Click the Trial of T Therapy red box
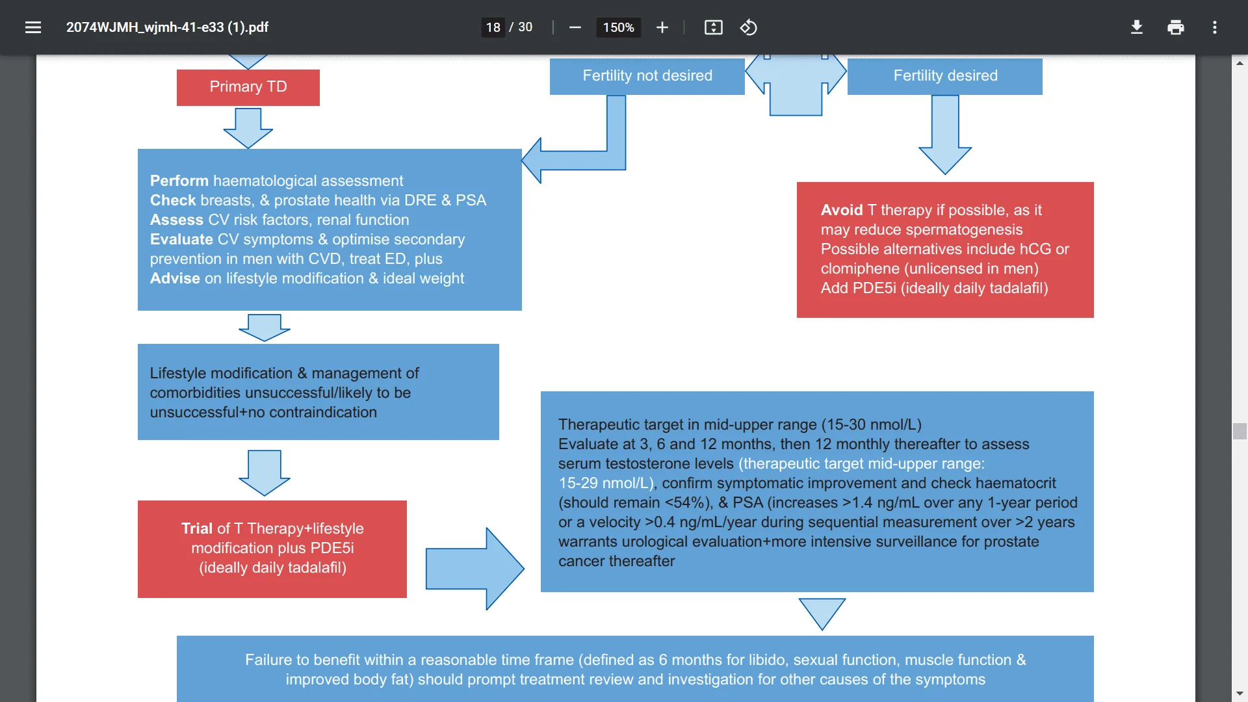Viewport: 1248px width, 702px height. point(272,548)
